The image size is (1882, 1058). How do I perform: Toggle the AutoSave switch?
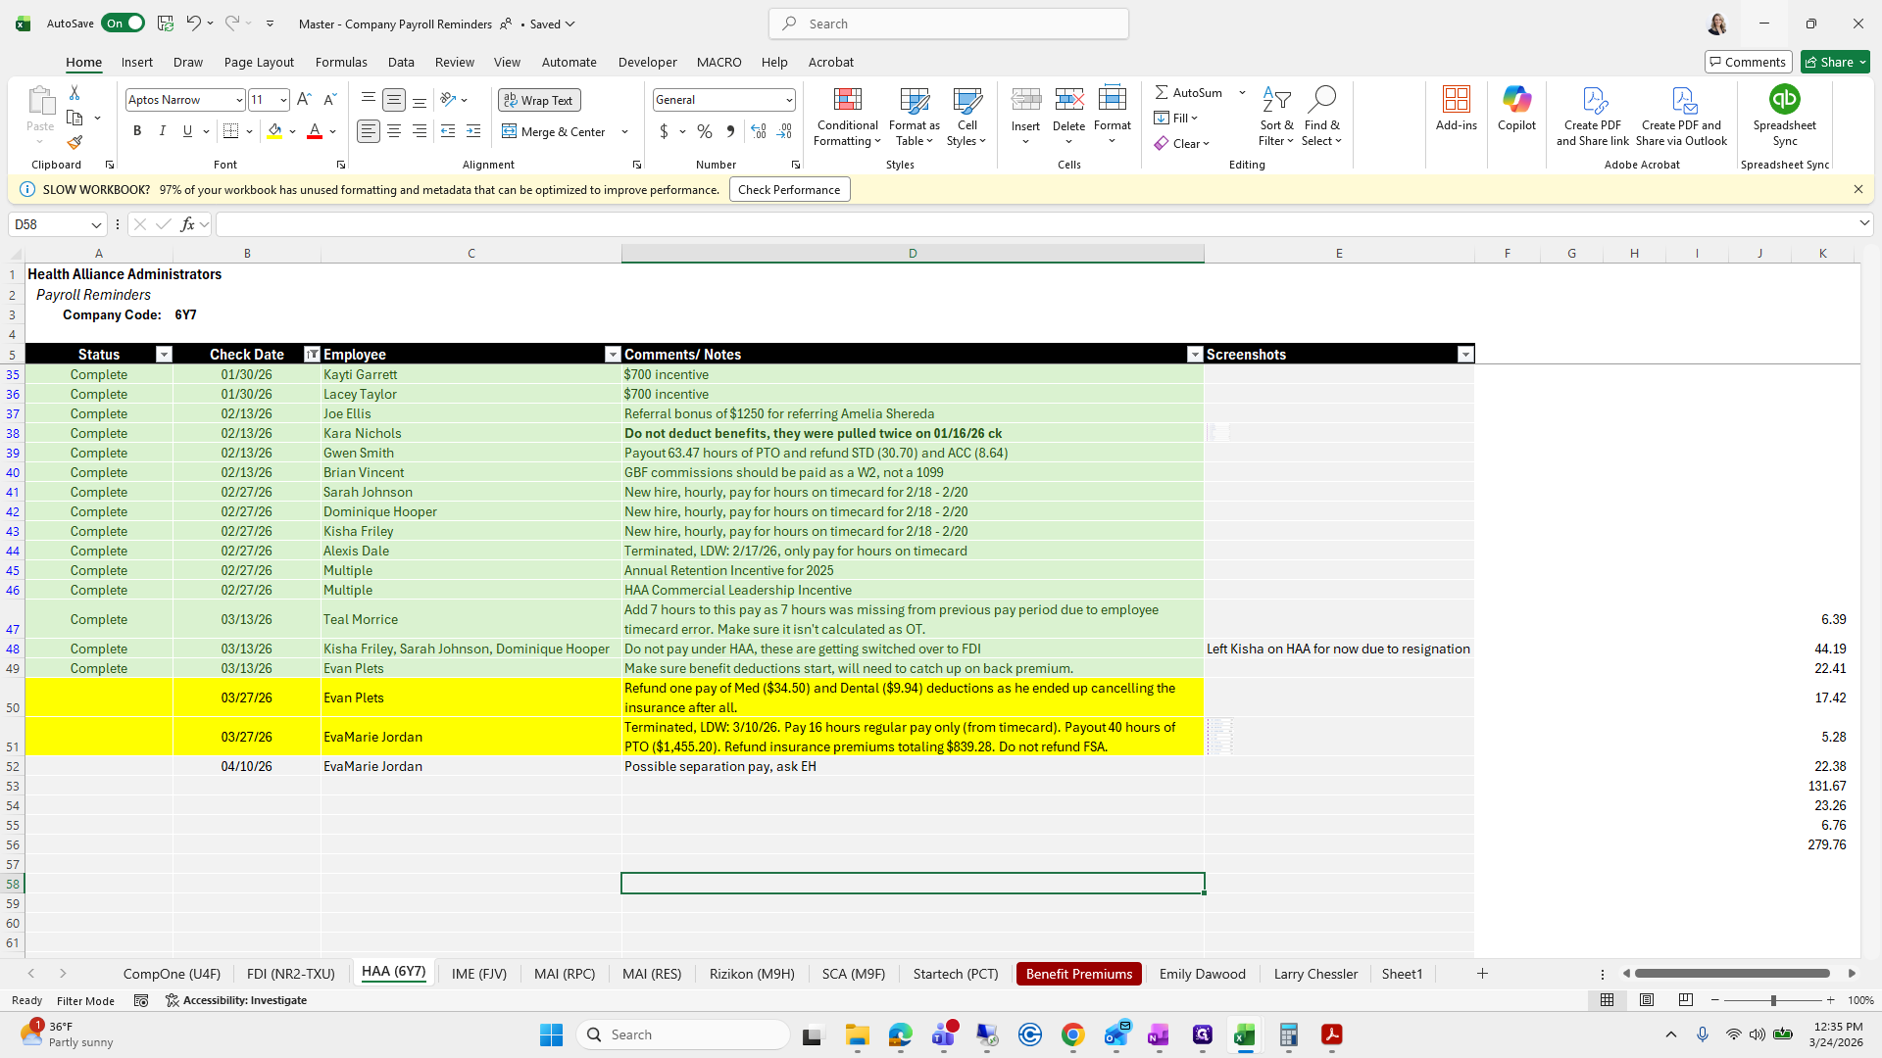(123, 24)
